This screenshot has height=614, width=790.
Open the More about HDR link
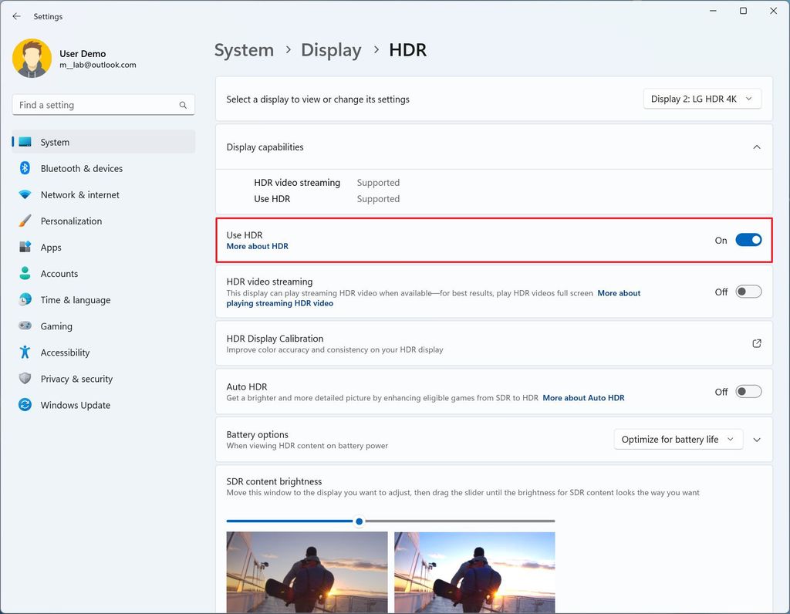click(258, 246)
